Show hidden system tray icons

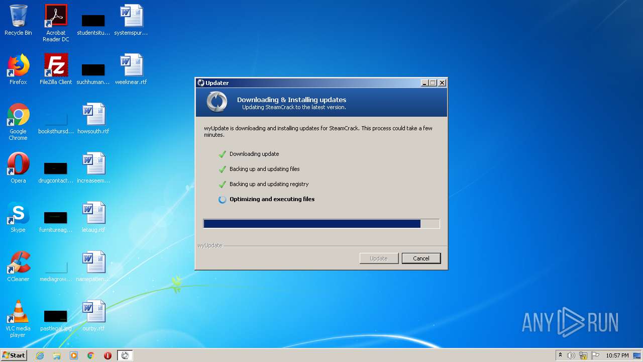coord(560,355)
